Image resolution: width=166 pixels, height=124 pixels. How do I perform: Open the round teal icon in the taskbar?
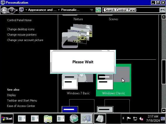click(74, 119)
